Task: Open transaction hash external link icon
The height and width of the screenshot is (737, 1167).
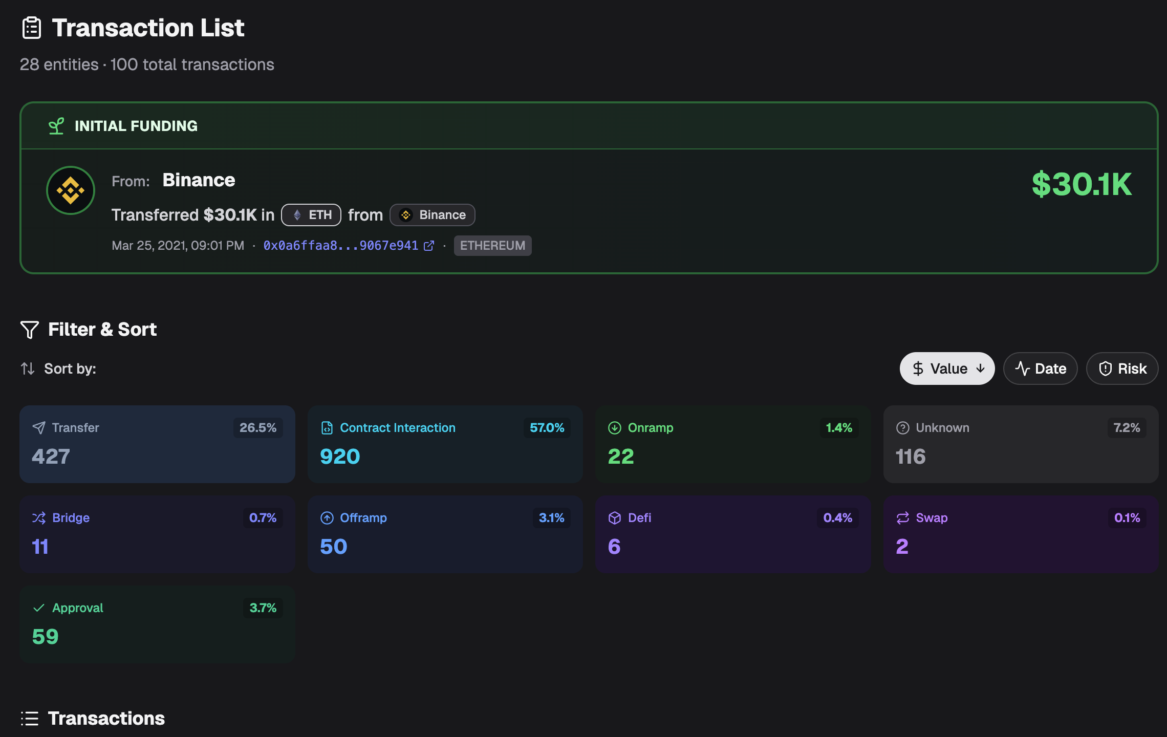Action: 429,246
